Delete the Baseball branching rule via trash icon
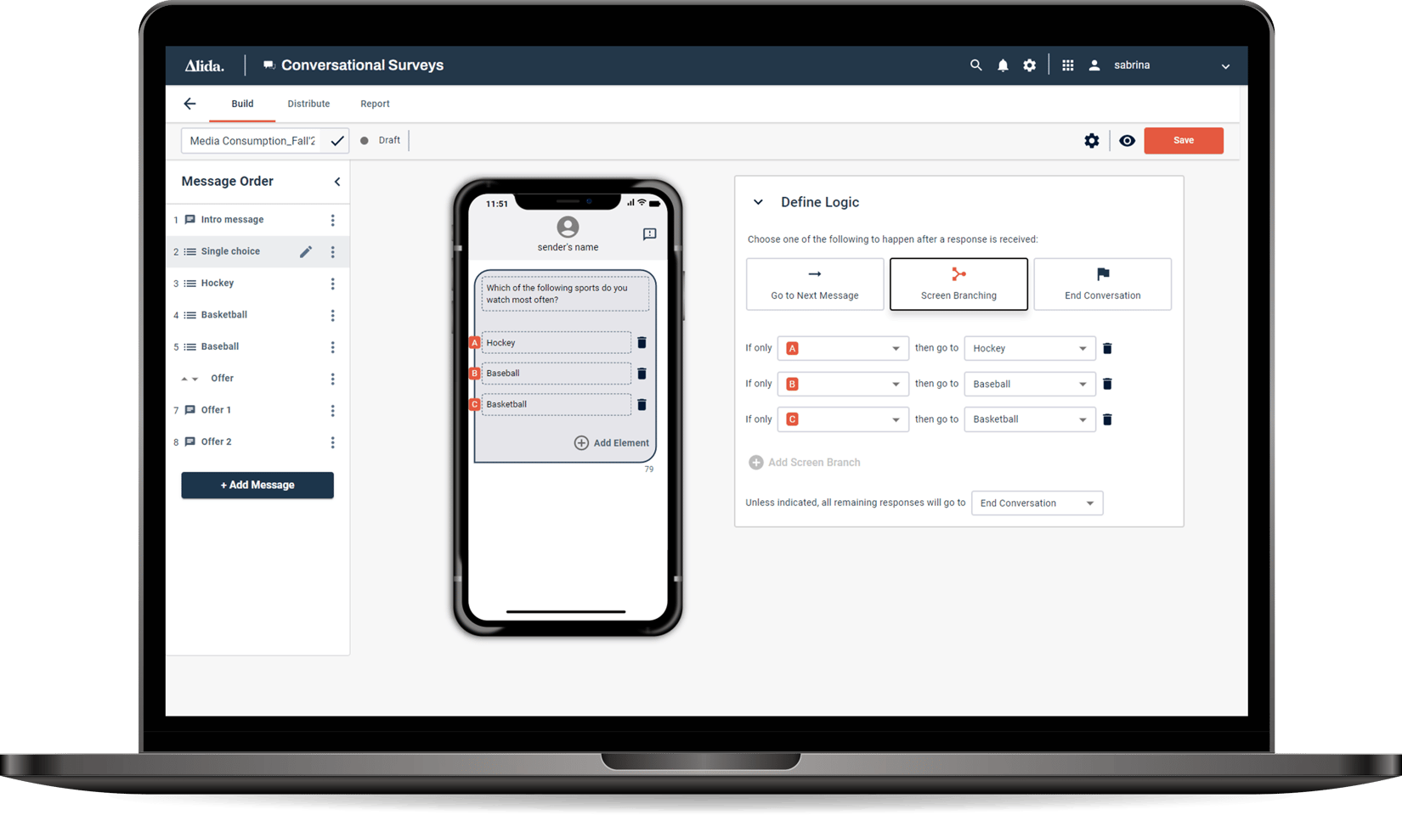 [x=1107, y=384]
